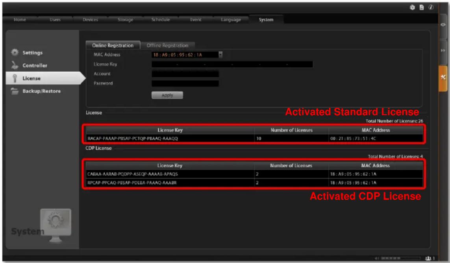Viewport: 450px width, 263px height.
Task: Click Number of Licenses header in standard License table
Action: coord(292,130)
